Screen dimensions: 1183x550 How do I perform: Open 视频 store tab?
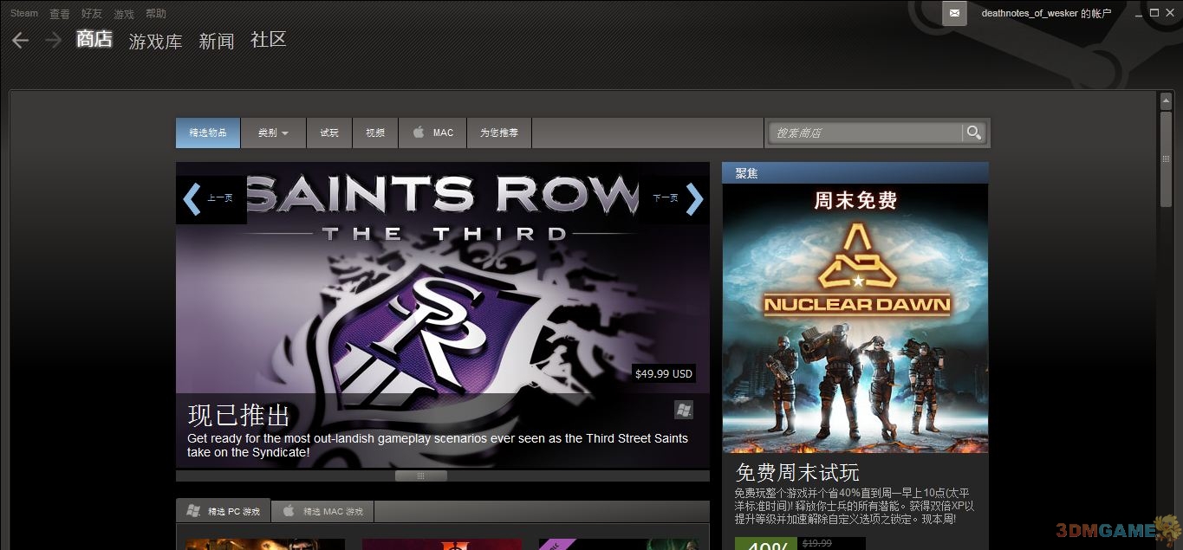(375, 133)
